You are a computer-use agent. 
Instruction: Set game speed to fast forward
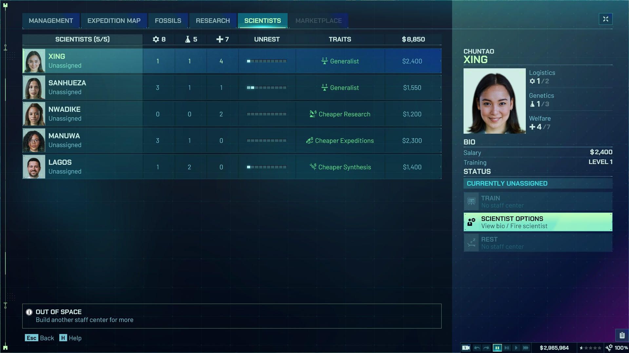coord(526,348)
